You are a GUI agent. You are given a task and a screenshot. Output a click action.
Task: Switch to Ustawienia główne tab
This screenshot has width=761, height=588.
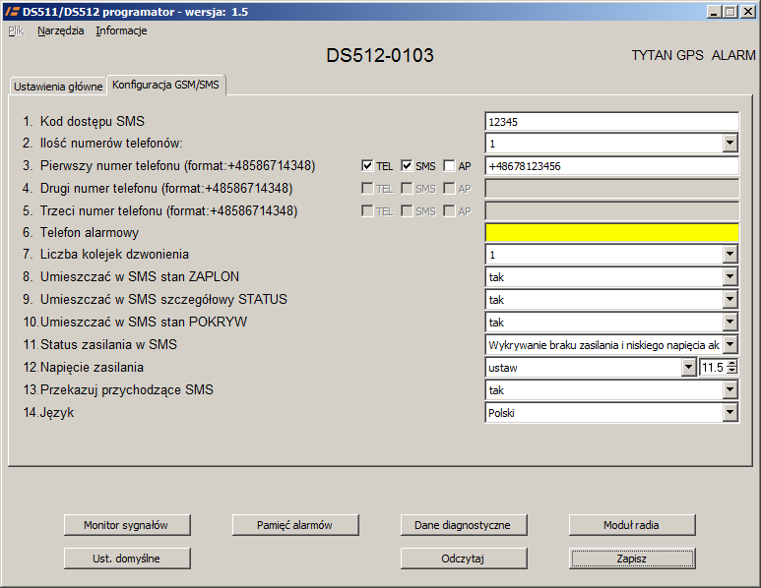click(x=58, y=87)
